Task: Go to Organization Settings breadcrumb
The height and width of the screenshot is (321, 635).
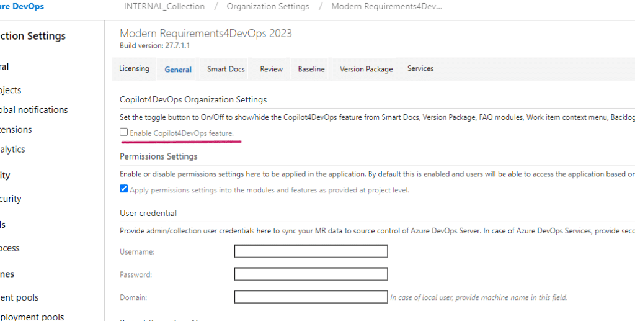Action: point(268,6)
